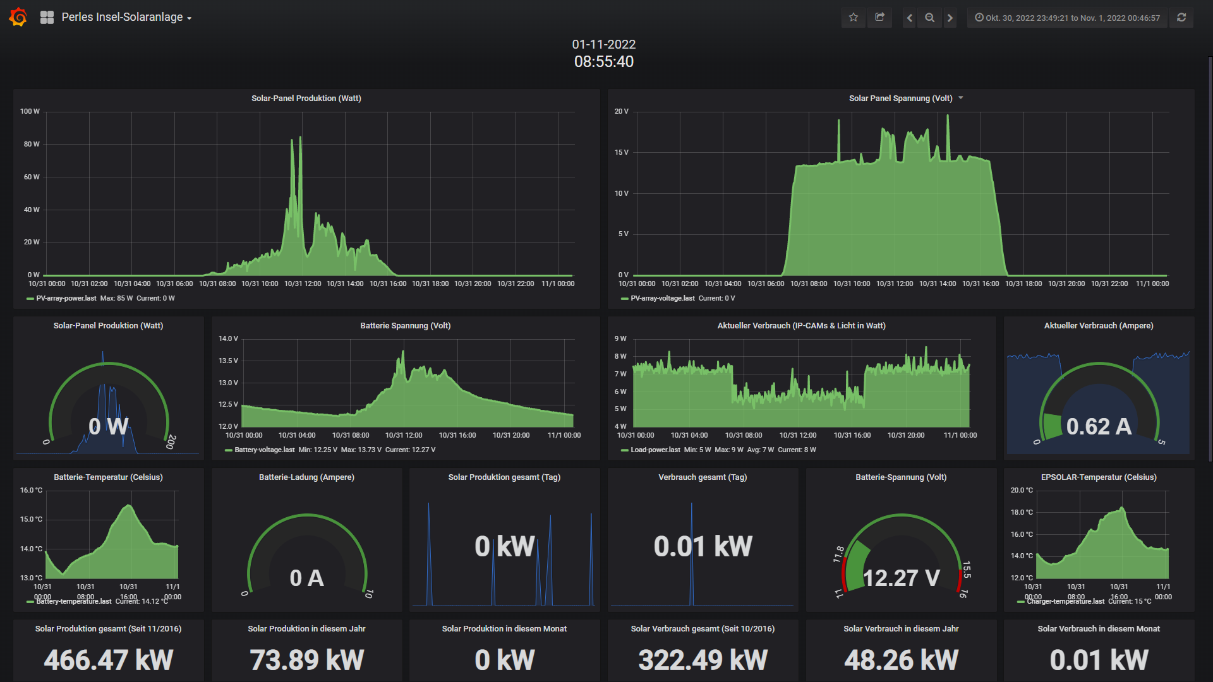
Task: Toggle the Battery-voltage.last legend series
Action: pos(264,450)
